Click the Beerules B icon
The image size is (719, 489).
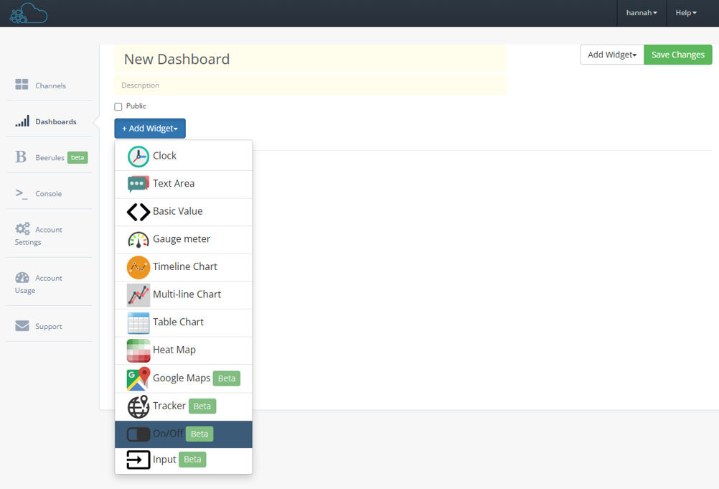coord(21,157)
